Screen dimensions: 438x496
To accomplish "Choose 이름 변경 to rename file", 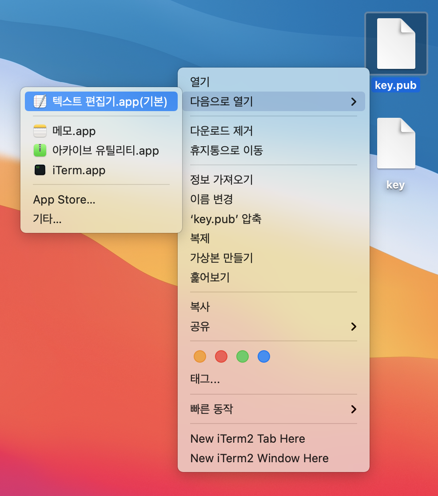I will pyautogui.click(x=274, y=199).
